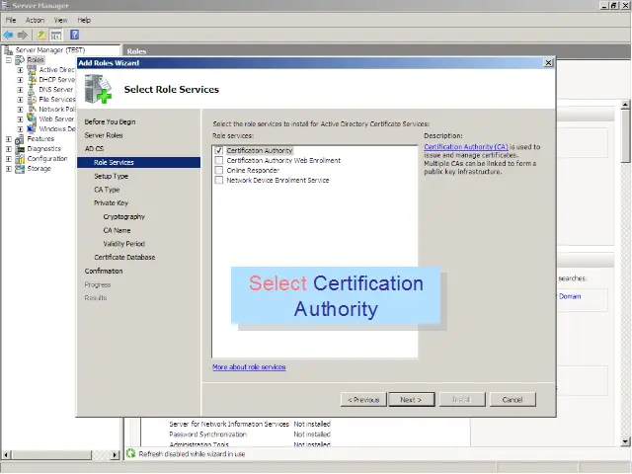Screen dimensions: 632x474
Task: Click the green refresh status icon
Action: (130, 453)
